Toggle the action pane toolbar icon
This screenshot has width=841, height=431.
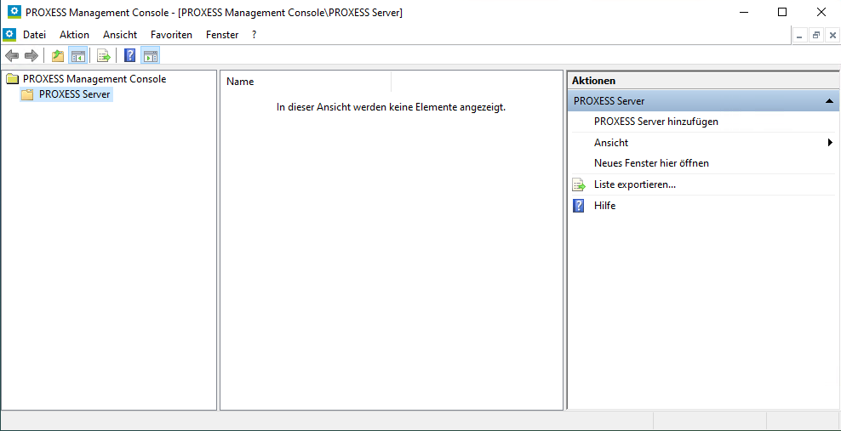click(x=150, y=55)
